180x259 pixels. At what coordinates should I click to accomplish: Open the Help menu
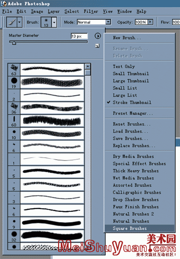(141, 11)
